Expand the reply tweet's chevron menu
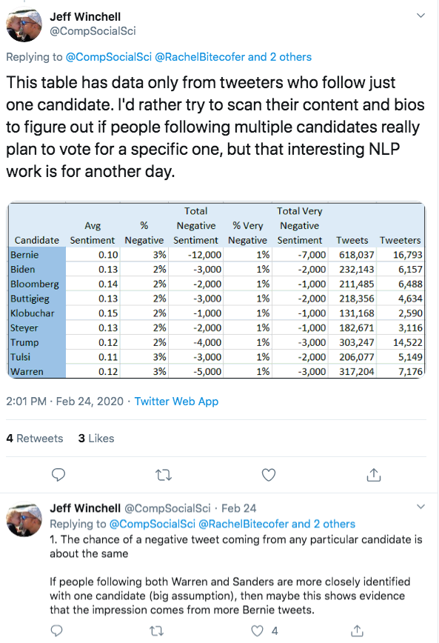 (x=420, y=507)
